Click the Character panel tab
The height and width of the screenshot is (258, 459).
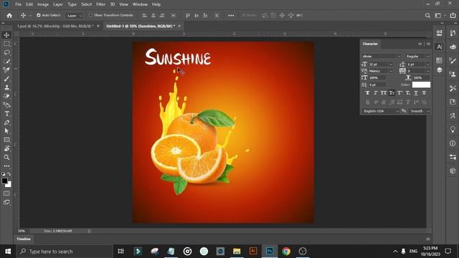[x=370, y=44]
